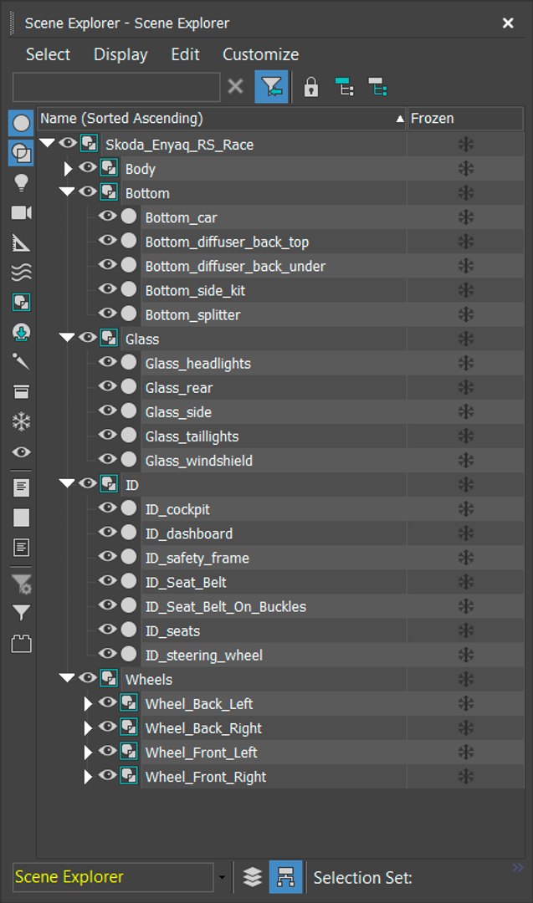
Task: Collapse the Bottom group
Action: pos(68,191)
